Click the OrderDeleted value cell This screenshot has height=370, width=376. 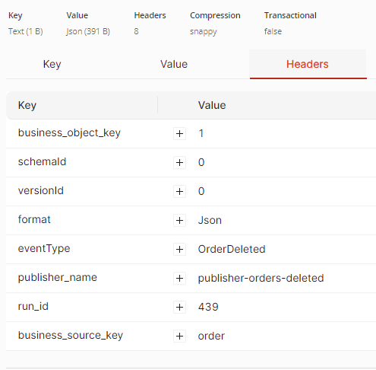[x=232, y=249]
